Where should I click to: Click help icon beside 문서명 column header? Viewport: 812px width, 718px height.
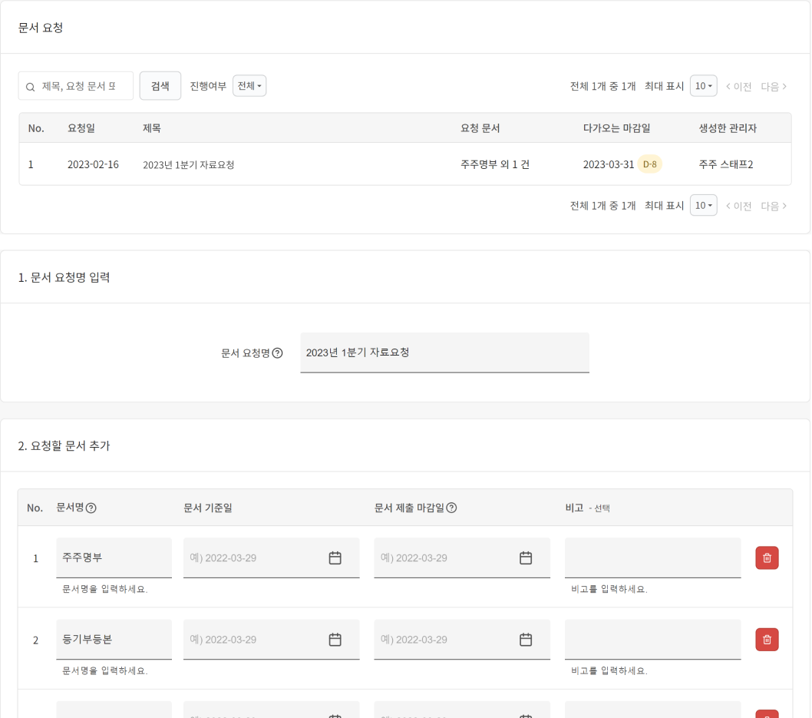(91, 508)
